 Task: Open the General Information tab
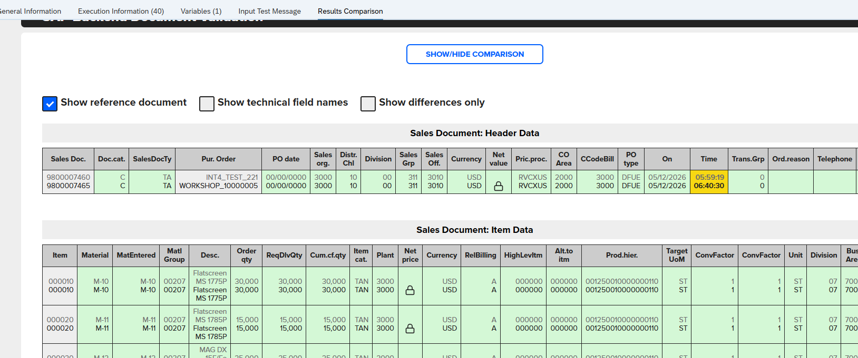pos(30,11)
